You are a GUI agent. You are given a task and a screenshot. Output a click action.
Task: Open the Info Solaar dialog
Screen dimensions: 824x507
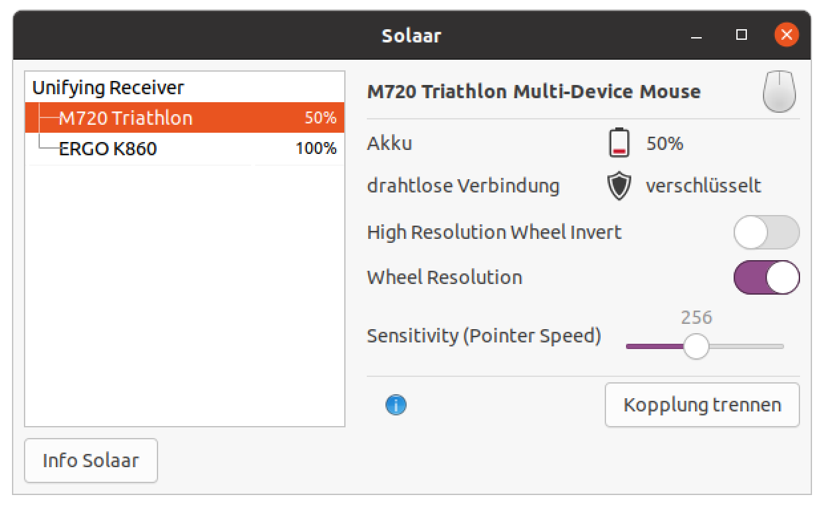click(x=91, y=461)
